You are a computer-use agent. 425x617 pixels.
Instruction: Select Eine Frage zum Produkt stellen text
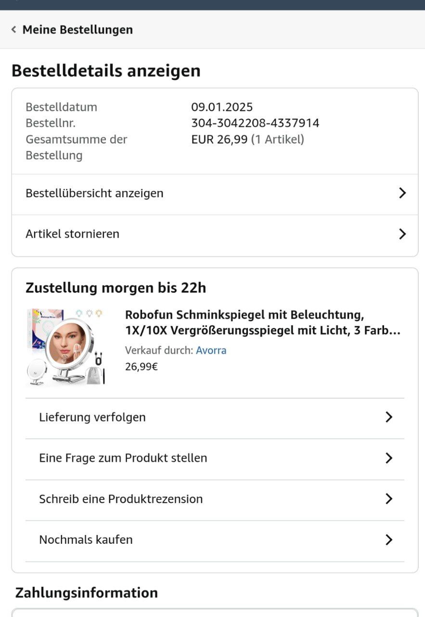coord(123,458)
